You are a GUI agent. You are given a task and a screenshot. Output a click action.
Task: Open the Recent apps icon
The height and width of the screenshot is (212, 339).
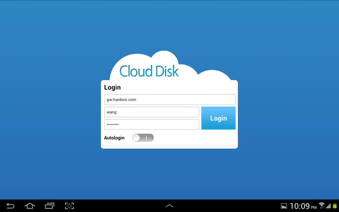coord(50,206)
